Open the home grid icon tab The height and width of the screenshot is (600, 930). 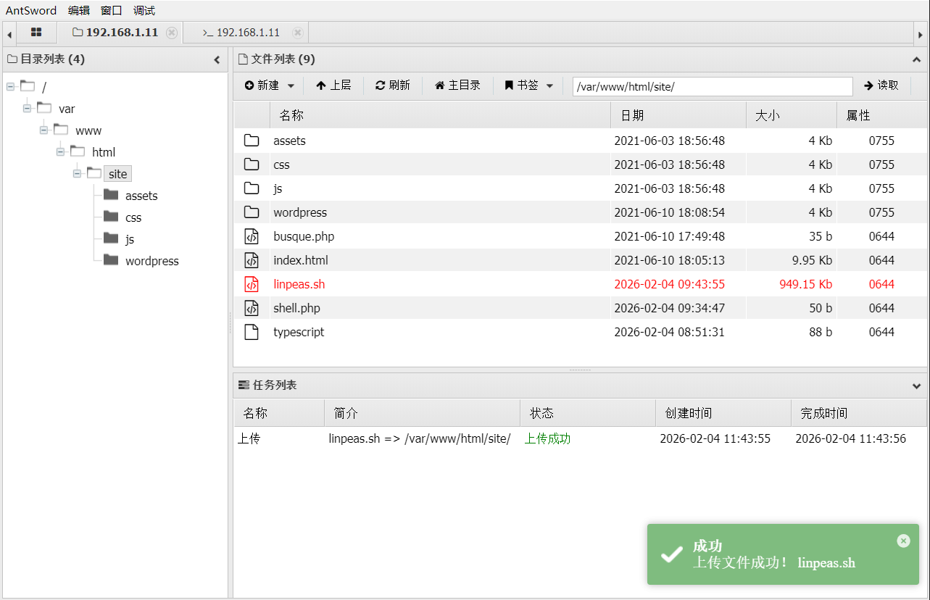(x=36, y=33)
